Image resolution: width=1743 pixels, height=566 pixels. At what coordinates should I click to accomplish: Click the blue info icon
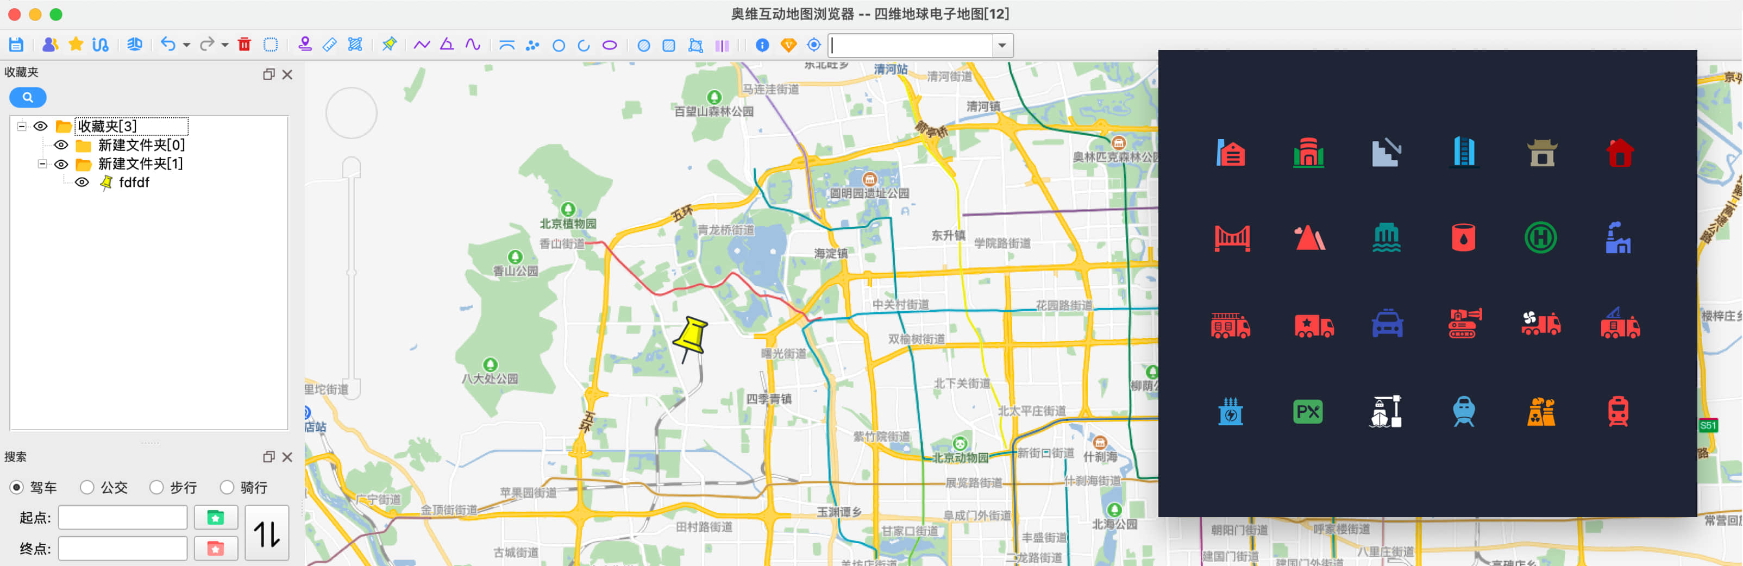(762, 45)
